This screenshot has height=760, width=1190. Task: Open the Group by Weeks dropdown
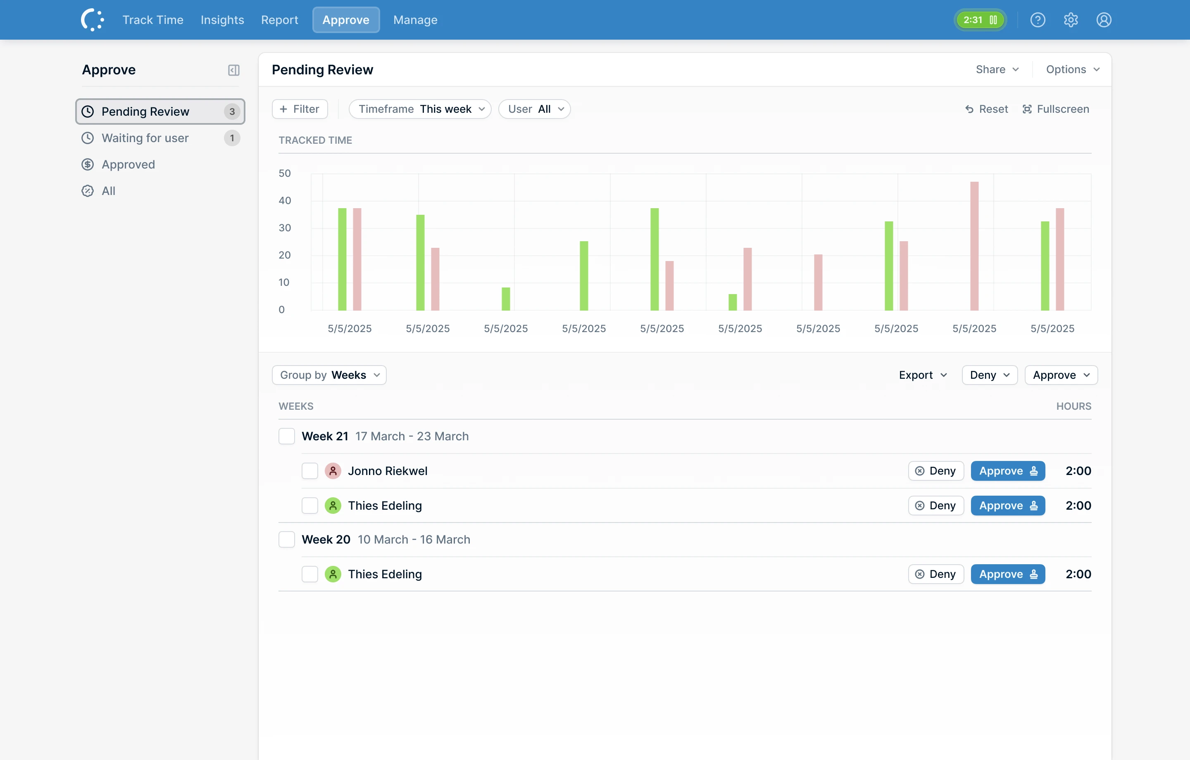(329, 375)
